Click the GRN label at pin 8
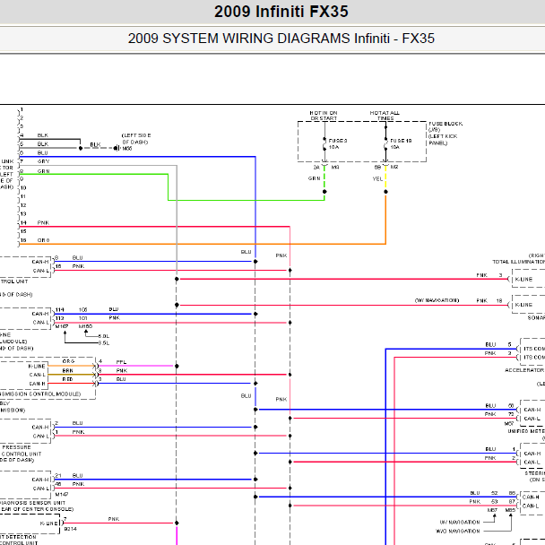Image resolution: width=545 pixels, height=545 pixels. coord(43,171)
